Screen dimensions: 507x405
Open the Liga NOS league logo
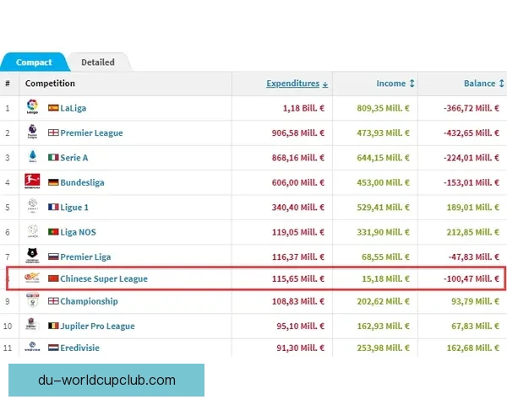[32, 231]
